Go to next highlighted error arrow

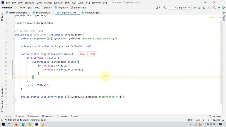click(x=220, y=17)
